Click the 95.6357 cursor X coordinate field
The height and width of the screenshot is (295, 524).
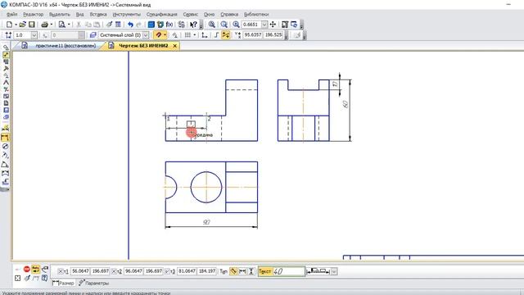pyautogui.click(x=253, y=34)
